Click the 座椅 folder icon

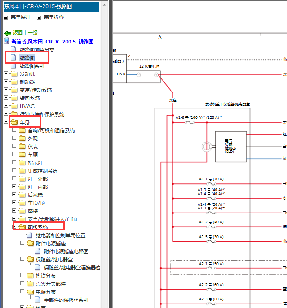[x=22, y=211]
